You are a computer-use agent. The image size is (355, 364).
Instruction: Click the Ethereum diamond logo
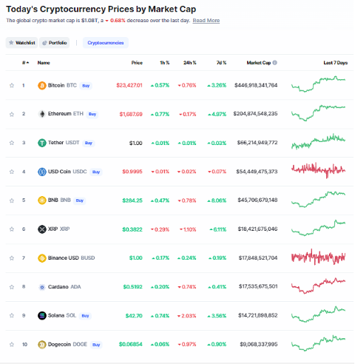tap(42, 114)
